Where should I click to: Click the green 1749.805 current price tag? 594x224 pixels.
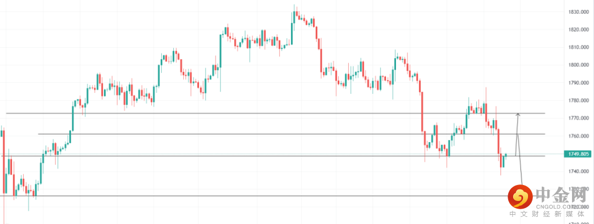pos(576,154)
